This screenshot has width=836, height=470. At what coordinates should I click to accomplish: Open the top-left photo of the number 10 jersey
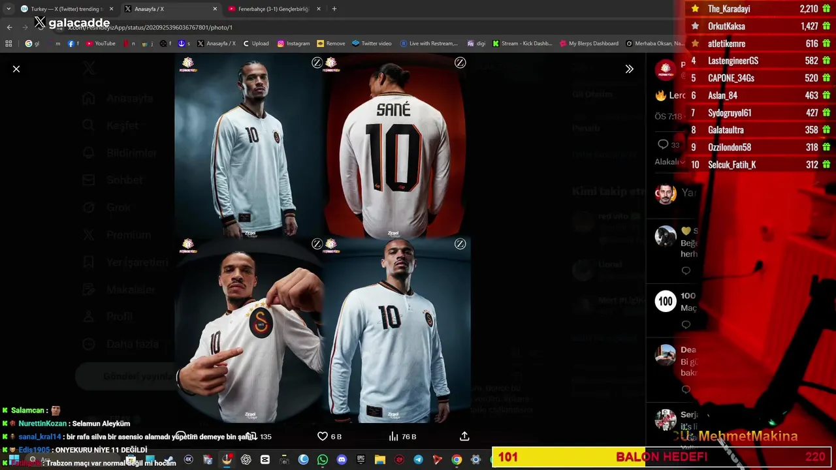point(249,145)
